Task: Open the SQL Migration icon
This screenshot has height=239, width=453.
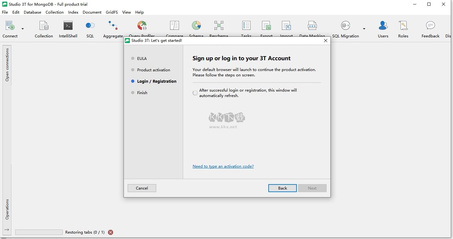Action: [x=346, y=25]
